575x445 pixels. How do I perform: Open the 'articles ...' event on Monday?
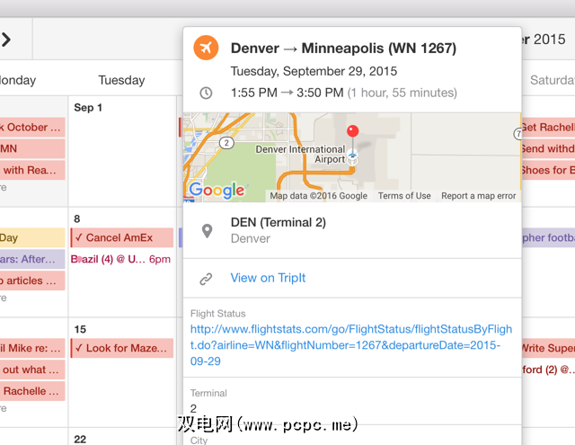click(32, 280)
